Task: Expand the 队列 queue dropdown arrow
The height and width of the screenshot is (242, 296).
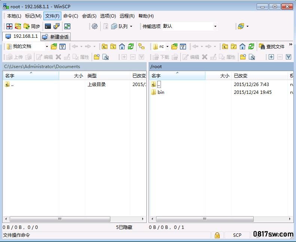Action: [131, 26]
